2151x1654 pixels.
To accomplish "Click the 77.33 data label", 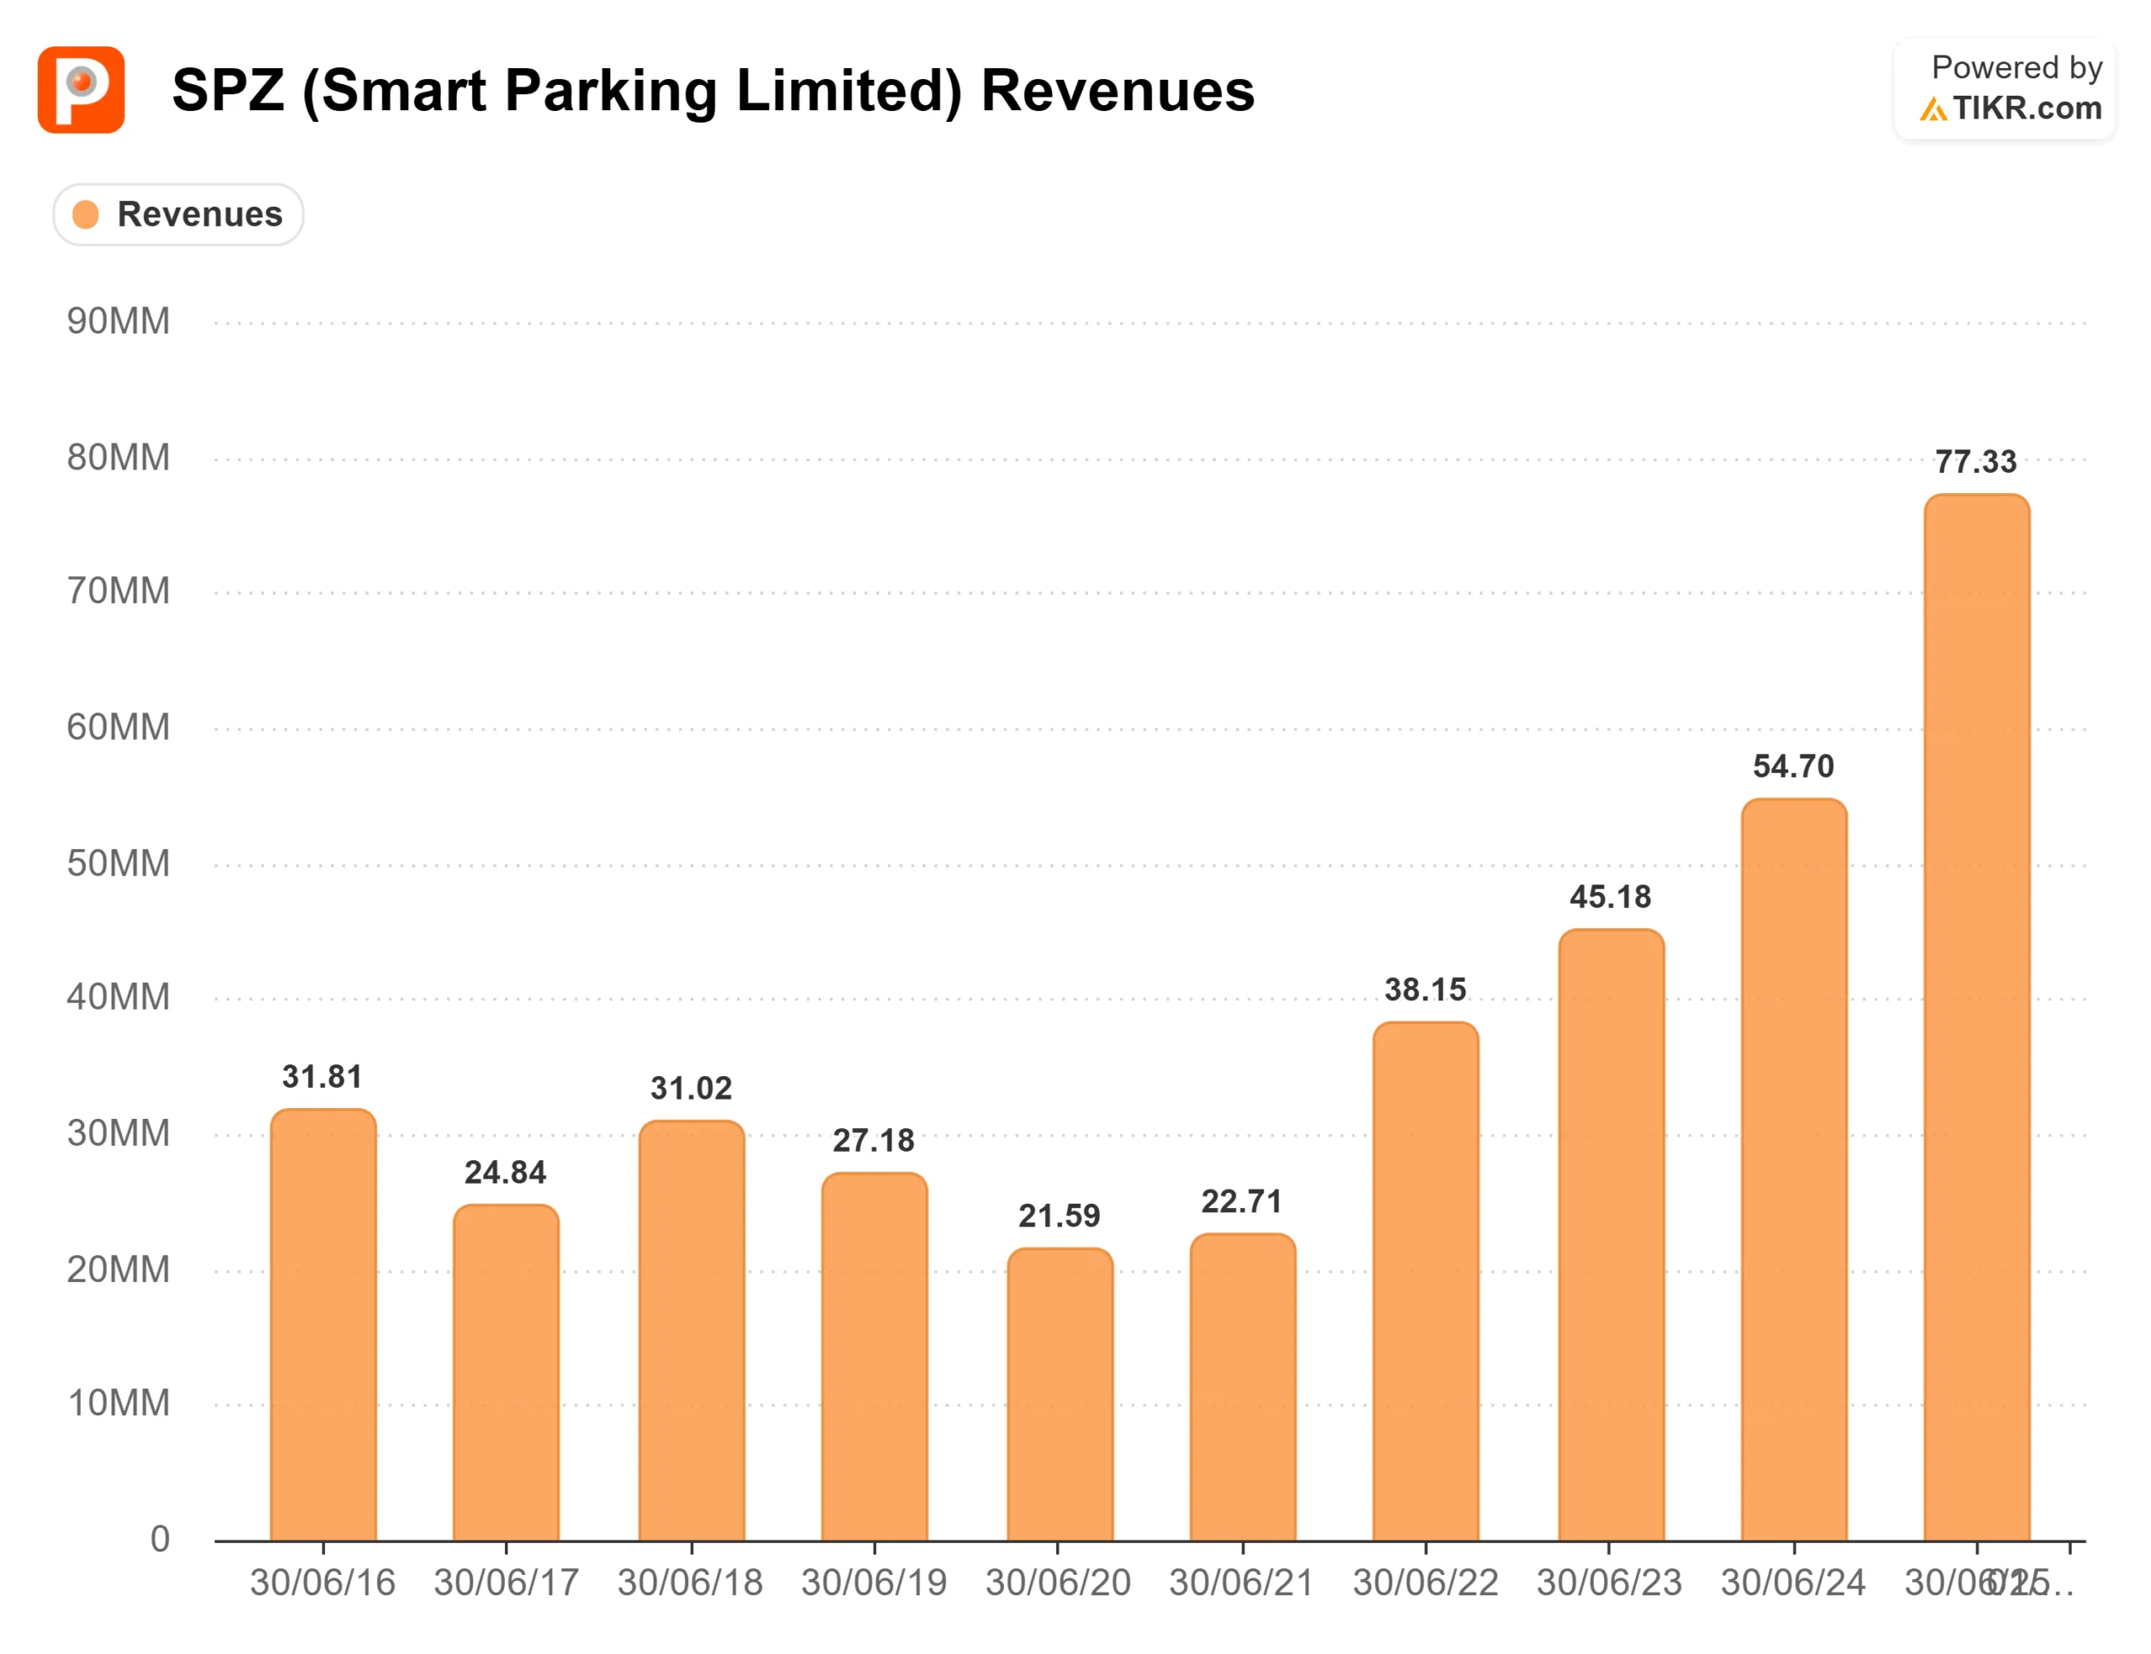I will [x=1975, y=462].
